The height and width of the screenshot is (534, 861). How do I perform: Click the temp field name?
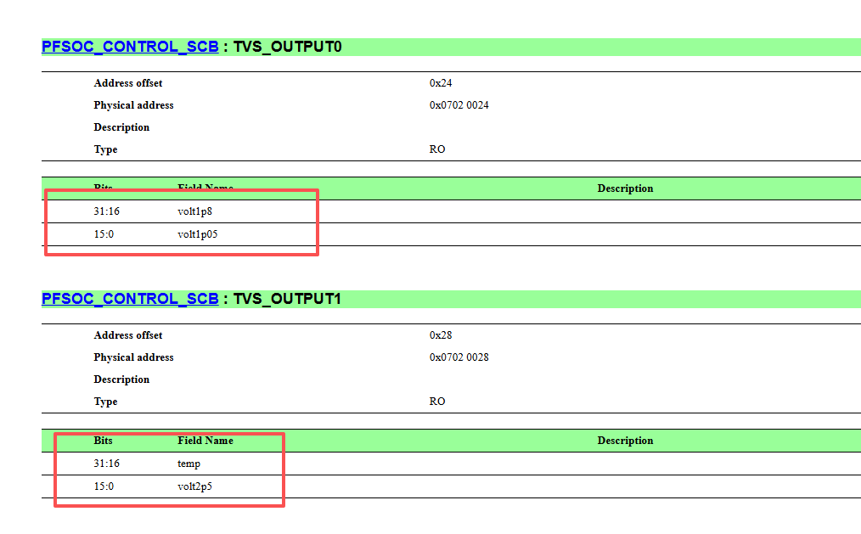click(189, 464)
